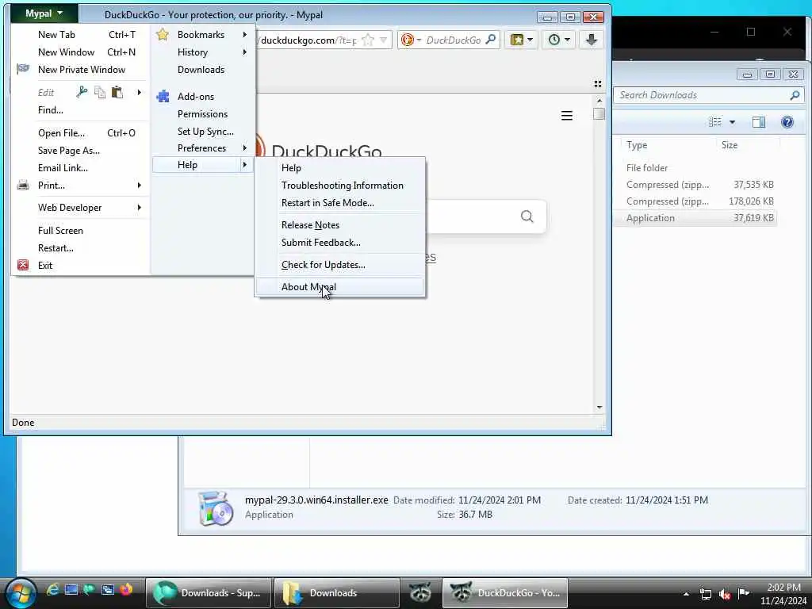Screen dimensions: 812x609
Task: Open the URL history dropdown arrow
Action: [383, 40]
